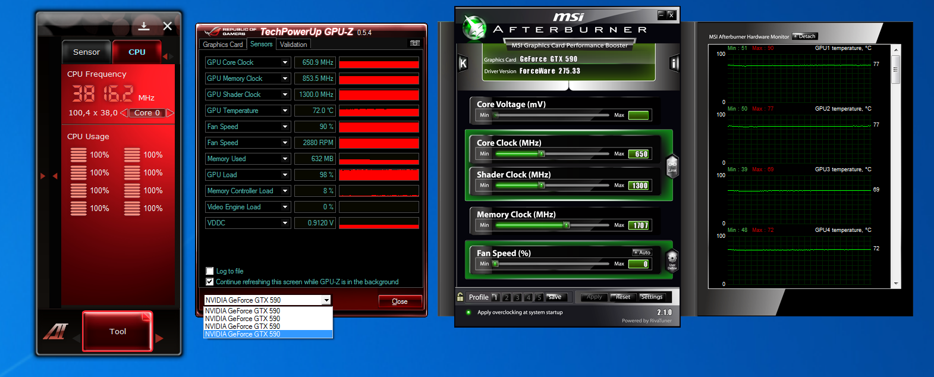Click the left arrow beside the Tool button
The image size is (934, 377).
point(76,338)
